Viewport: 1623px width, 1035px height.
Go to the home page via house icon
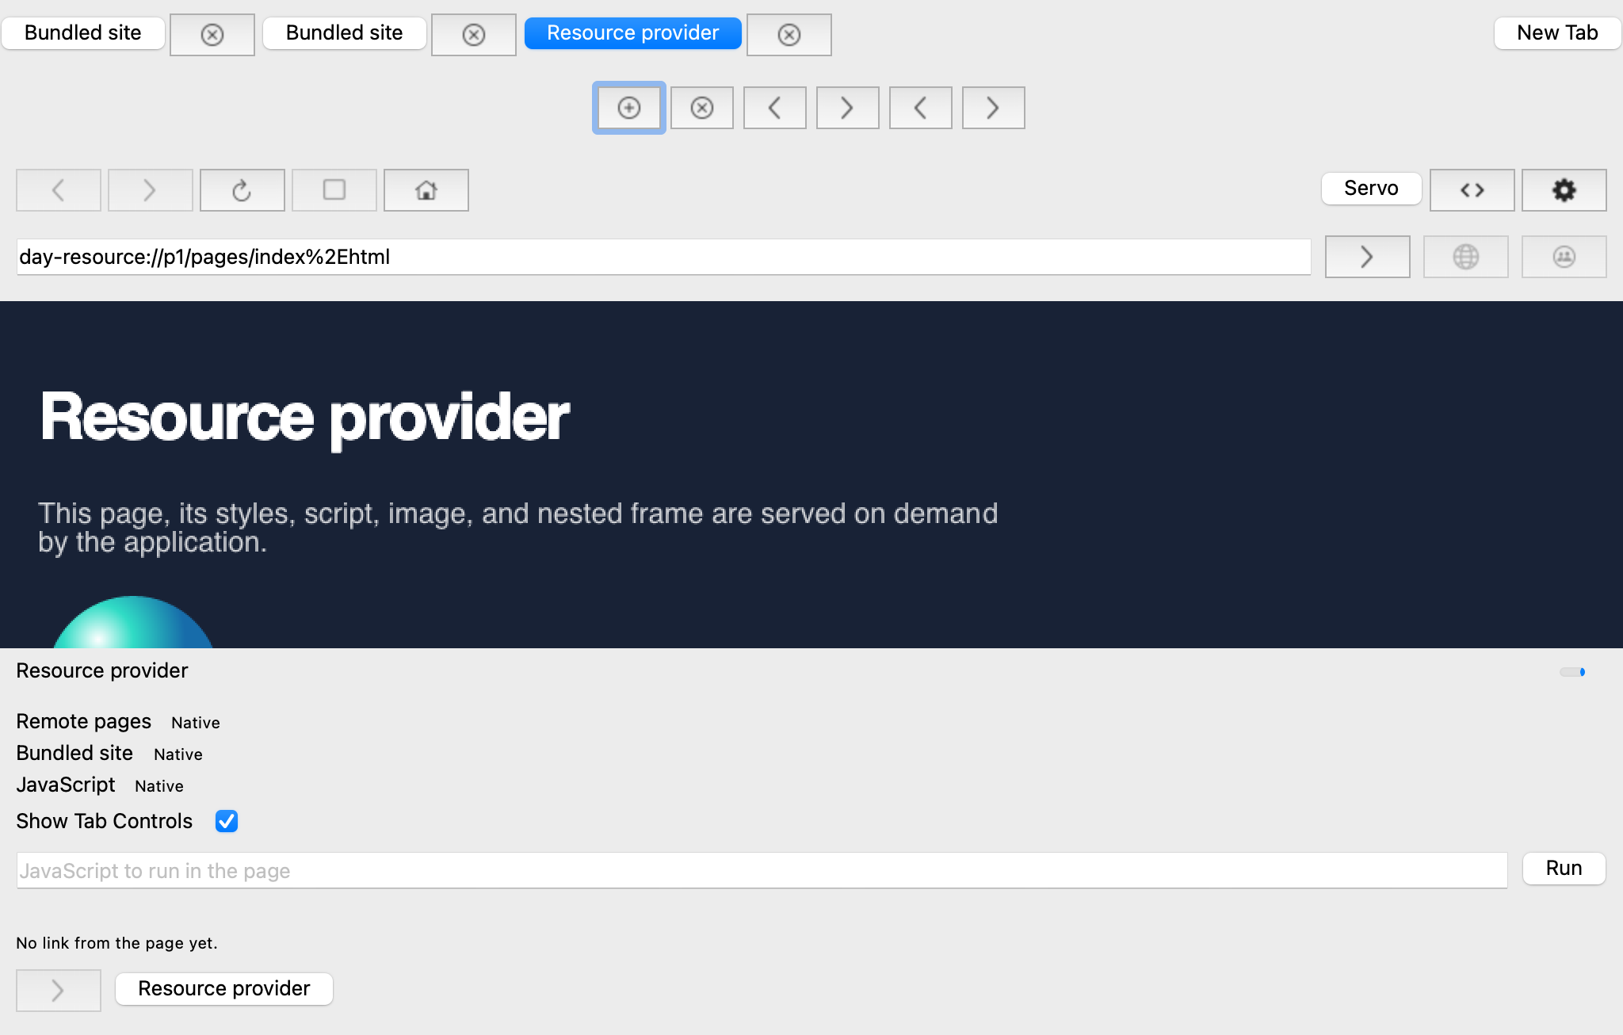[x=426, y=190]
